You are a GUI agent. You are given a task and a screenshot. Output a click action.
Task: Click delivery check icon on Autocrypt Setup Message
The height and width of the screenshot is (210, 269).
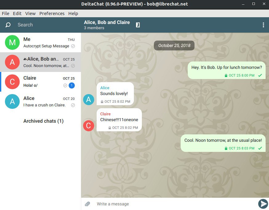(x=73, y=46)
